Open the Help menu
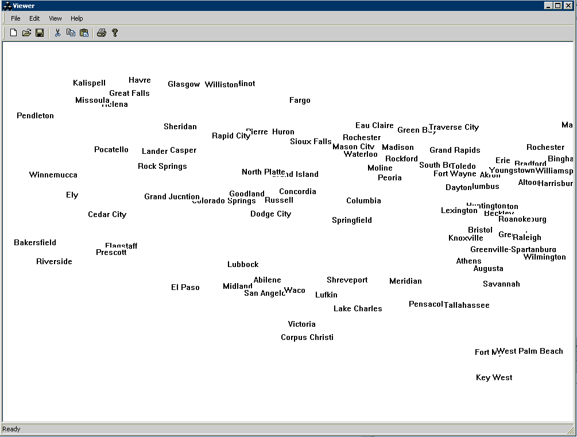577x437 pixels. 76,18
